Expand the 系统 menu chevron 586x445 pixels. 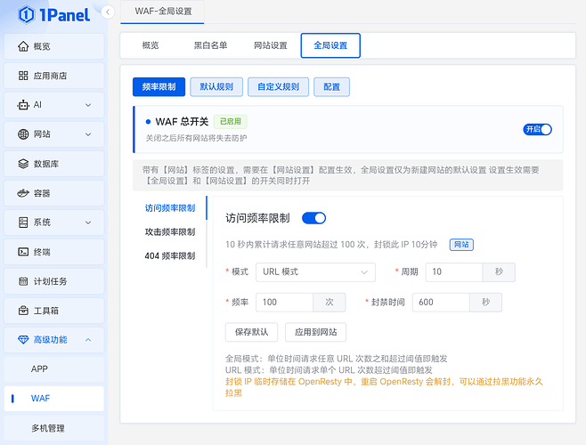point(88,222)
